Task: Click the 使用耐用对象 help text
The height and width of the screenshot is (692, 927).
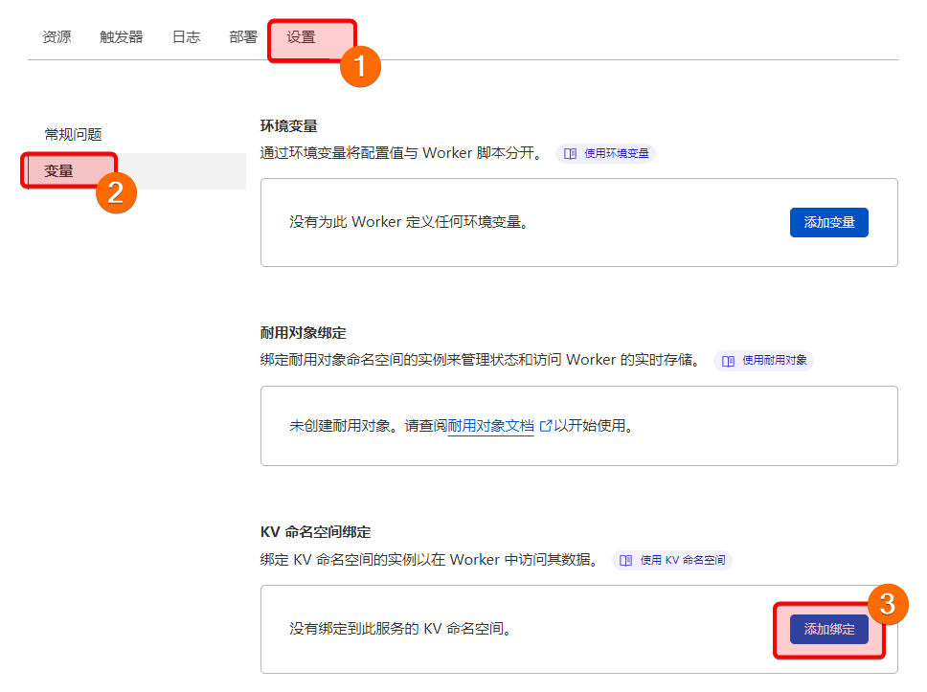Action: [x=775, y=361]
